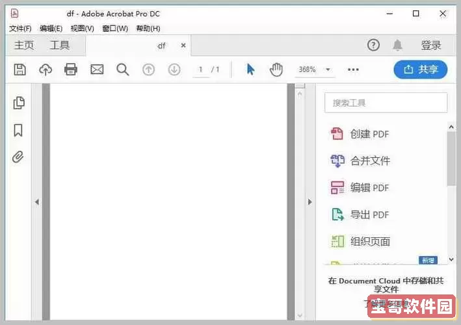Open Page Thumbnails panel icon

tap(19, 103)
